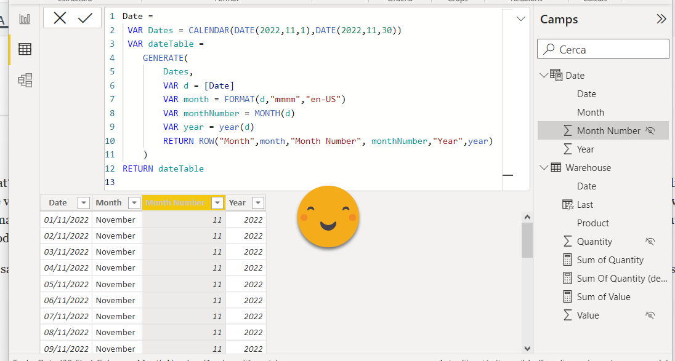This screenshot has height=361, width=675.
Task: Select the Last calculated column icon
Action: (x=568, y=205)
